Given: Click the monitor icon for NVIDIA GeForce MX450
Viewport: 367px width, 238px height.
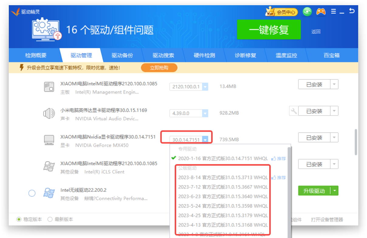Looking at the screenshot, I should point(49,140).
